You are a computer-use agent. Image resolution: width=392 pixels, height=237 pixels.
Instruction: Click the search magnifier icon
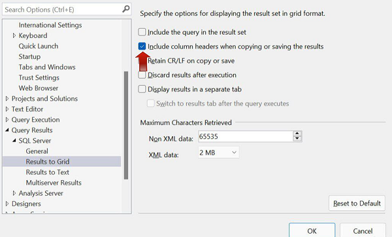click(x=126, y=9)
